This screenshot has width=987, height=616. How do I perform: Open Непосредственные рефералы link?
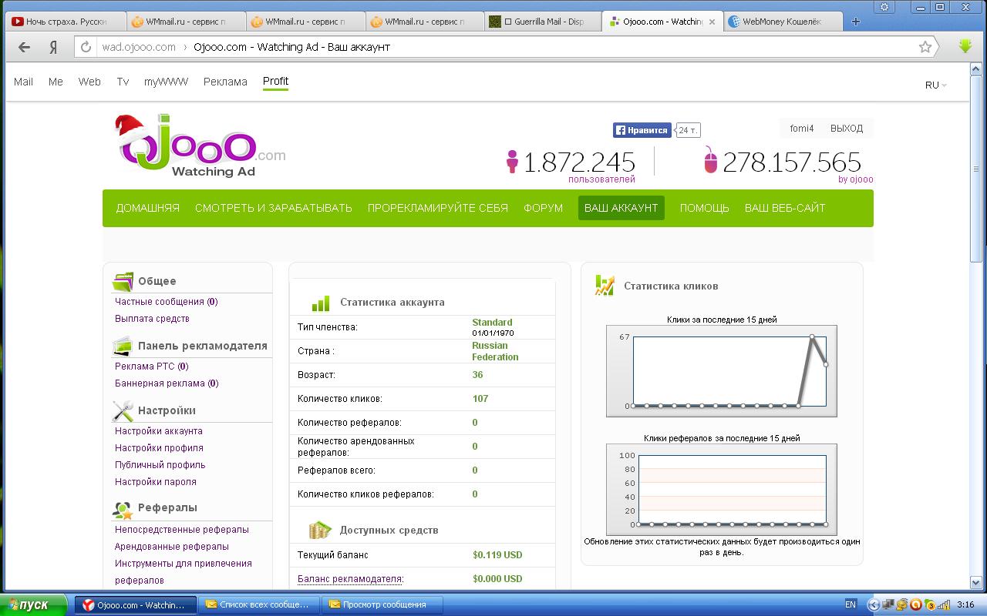point(182,530)
